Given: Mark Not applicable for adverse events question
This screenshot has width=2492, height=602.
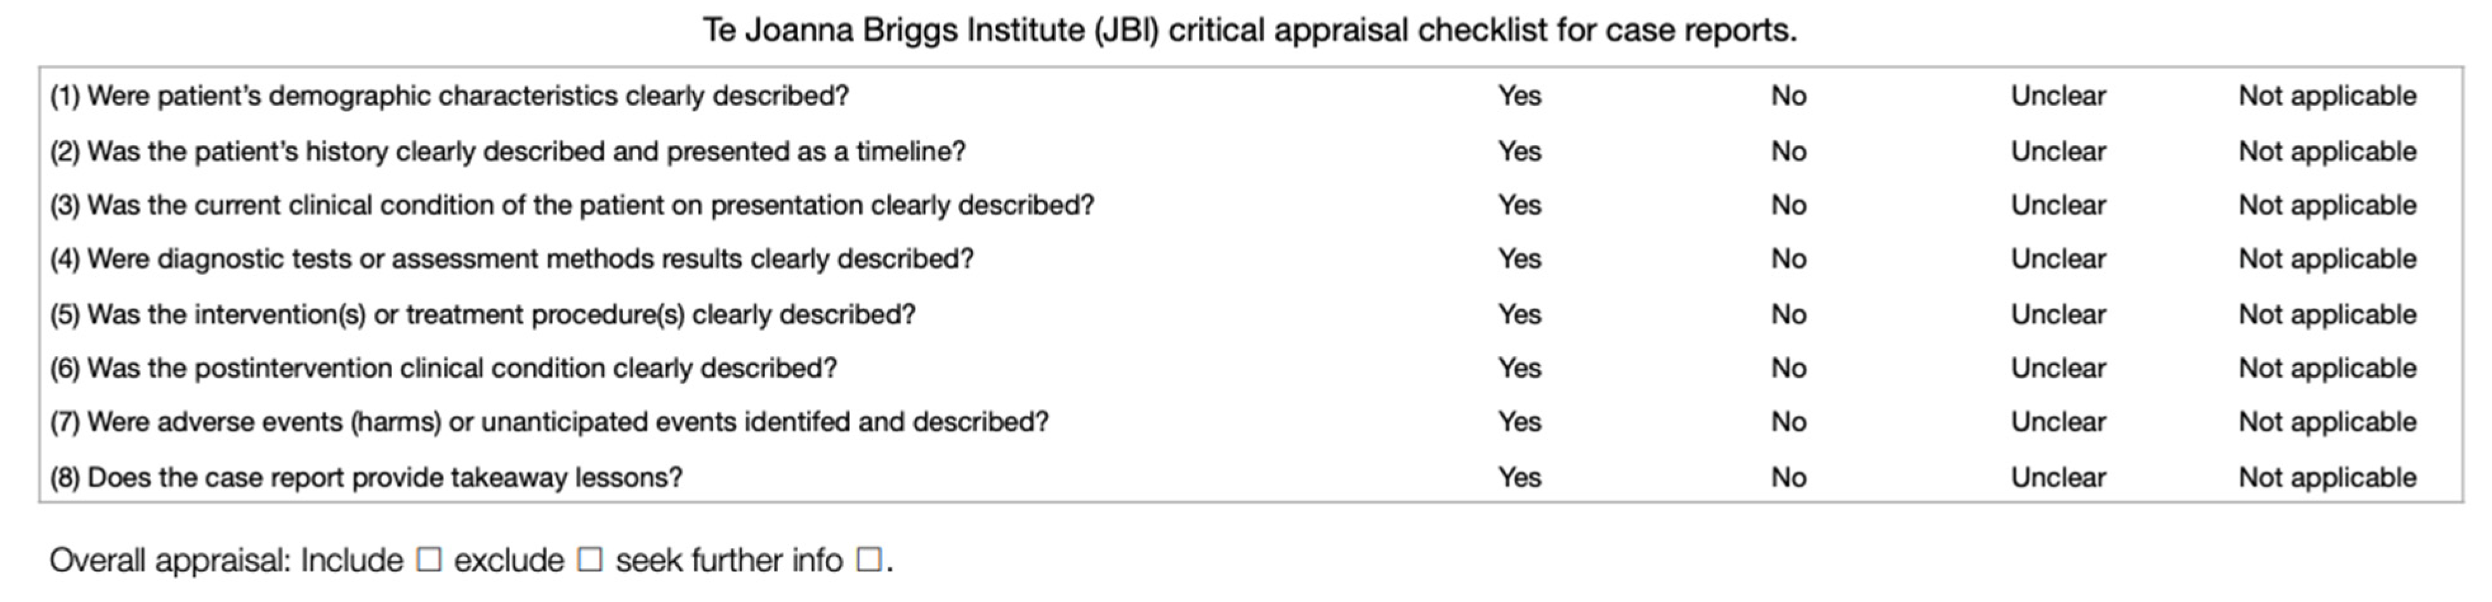Looking at the screenshot, I should coord(2326,422).
